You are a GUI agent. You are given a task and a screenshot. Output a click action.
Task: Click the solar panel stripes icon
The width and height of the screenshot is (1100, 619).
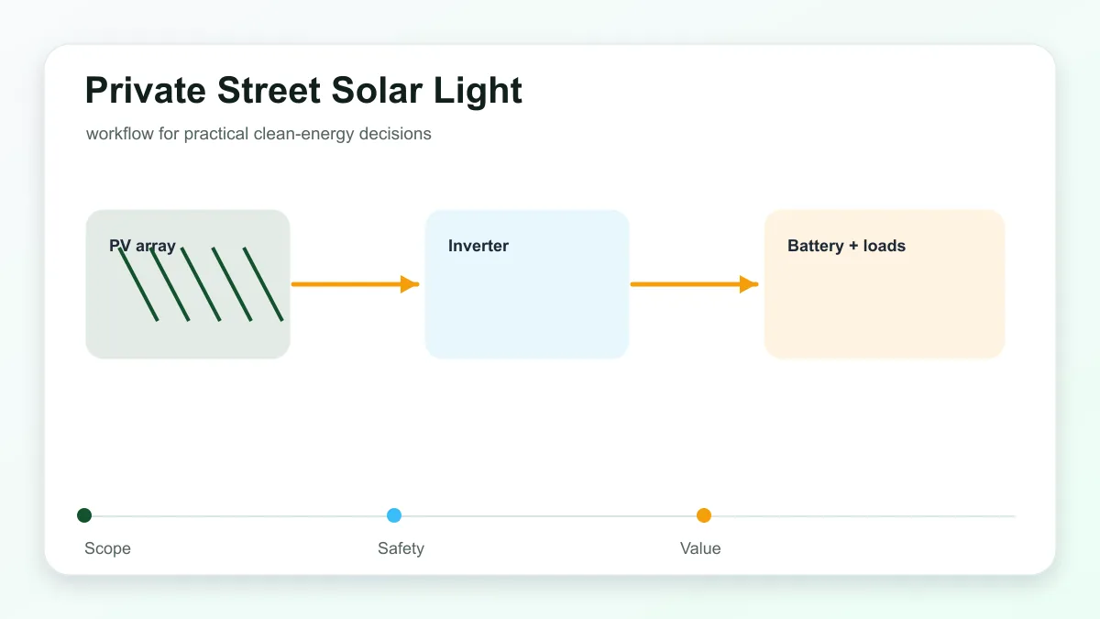coord(201,283)
